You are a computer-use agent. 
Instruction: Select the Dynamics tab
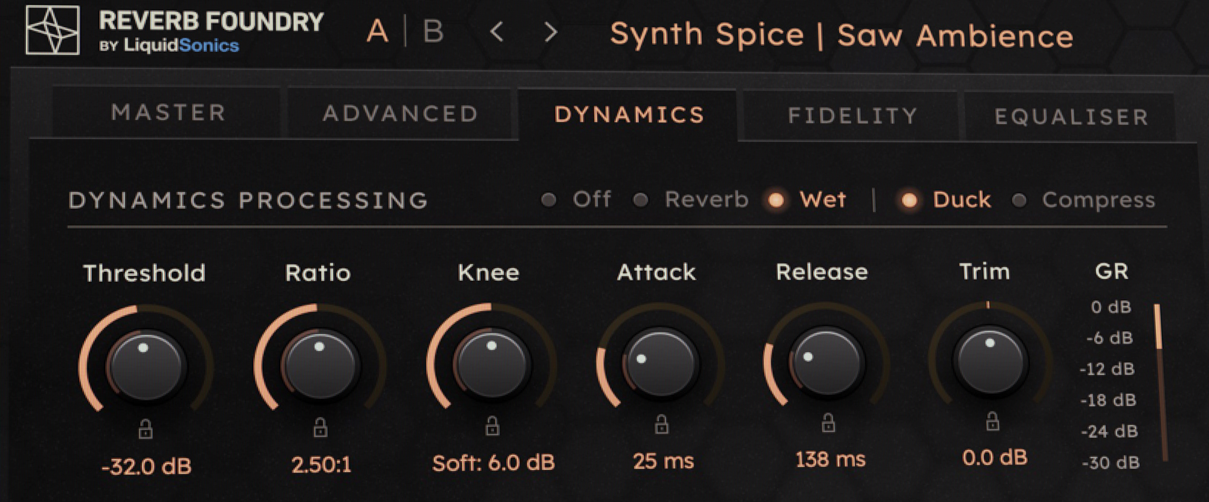(x=629, y=115)
